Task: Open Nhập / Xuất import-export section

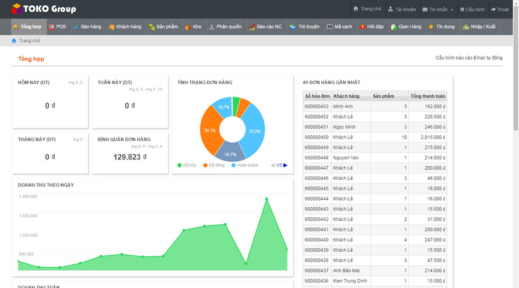Action: point(479,27)
